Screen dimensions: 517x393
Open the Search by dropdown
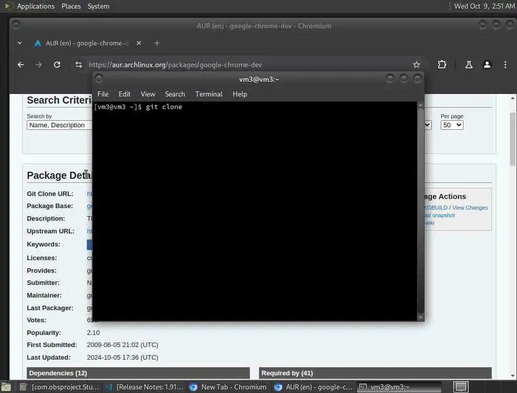pyautogui.click(x=60, y=125)
